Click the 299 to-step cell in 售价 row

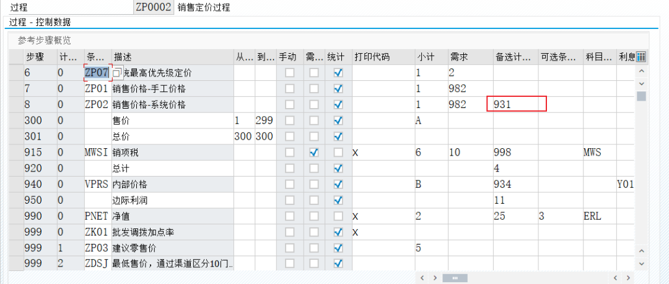click(265, 121)
